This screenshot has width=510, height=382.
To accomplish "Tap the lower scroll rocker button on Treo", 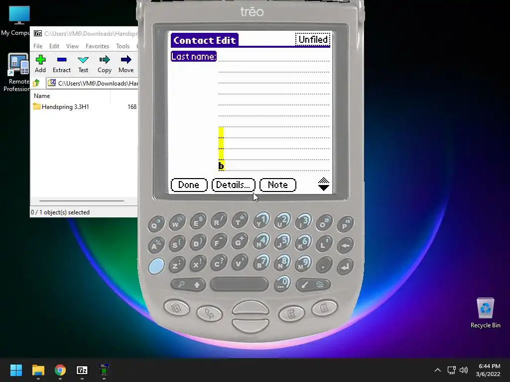I will [x=251, y=326].
